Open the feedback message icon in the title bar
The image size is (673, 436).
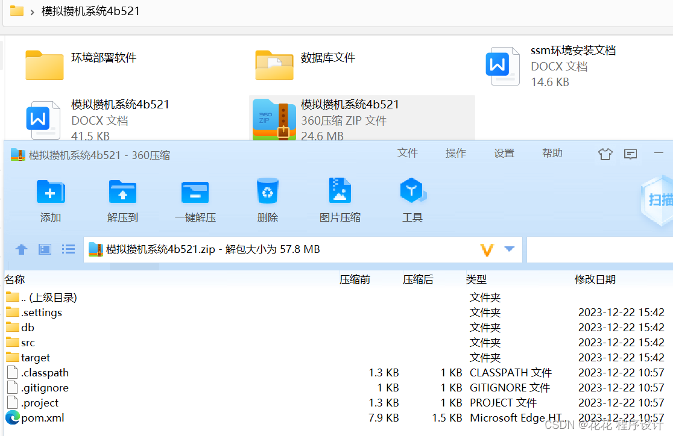click(630, 154)
